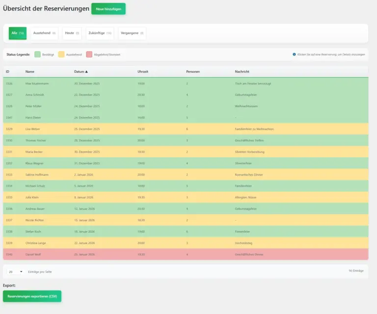
Task: Click the green 'Bestätigt' legend swatch
Action: pos(37,55)
